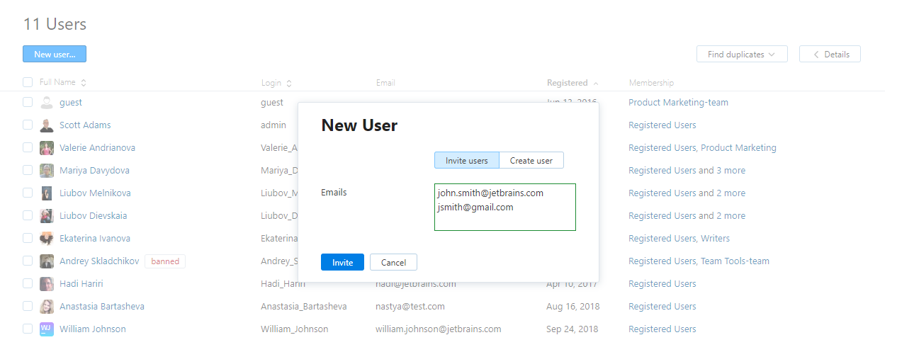Image resolution: width=897 pixels, height=352 pixels.
Task: Switch to the Create user tab
Action: [531, 161]
